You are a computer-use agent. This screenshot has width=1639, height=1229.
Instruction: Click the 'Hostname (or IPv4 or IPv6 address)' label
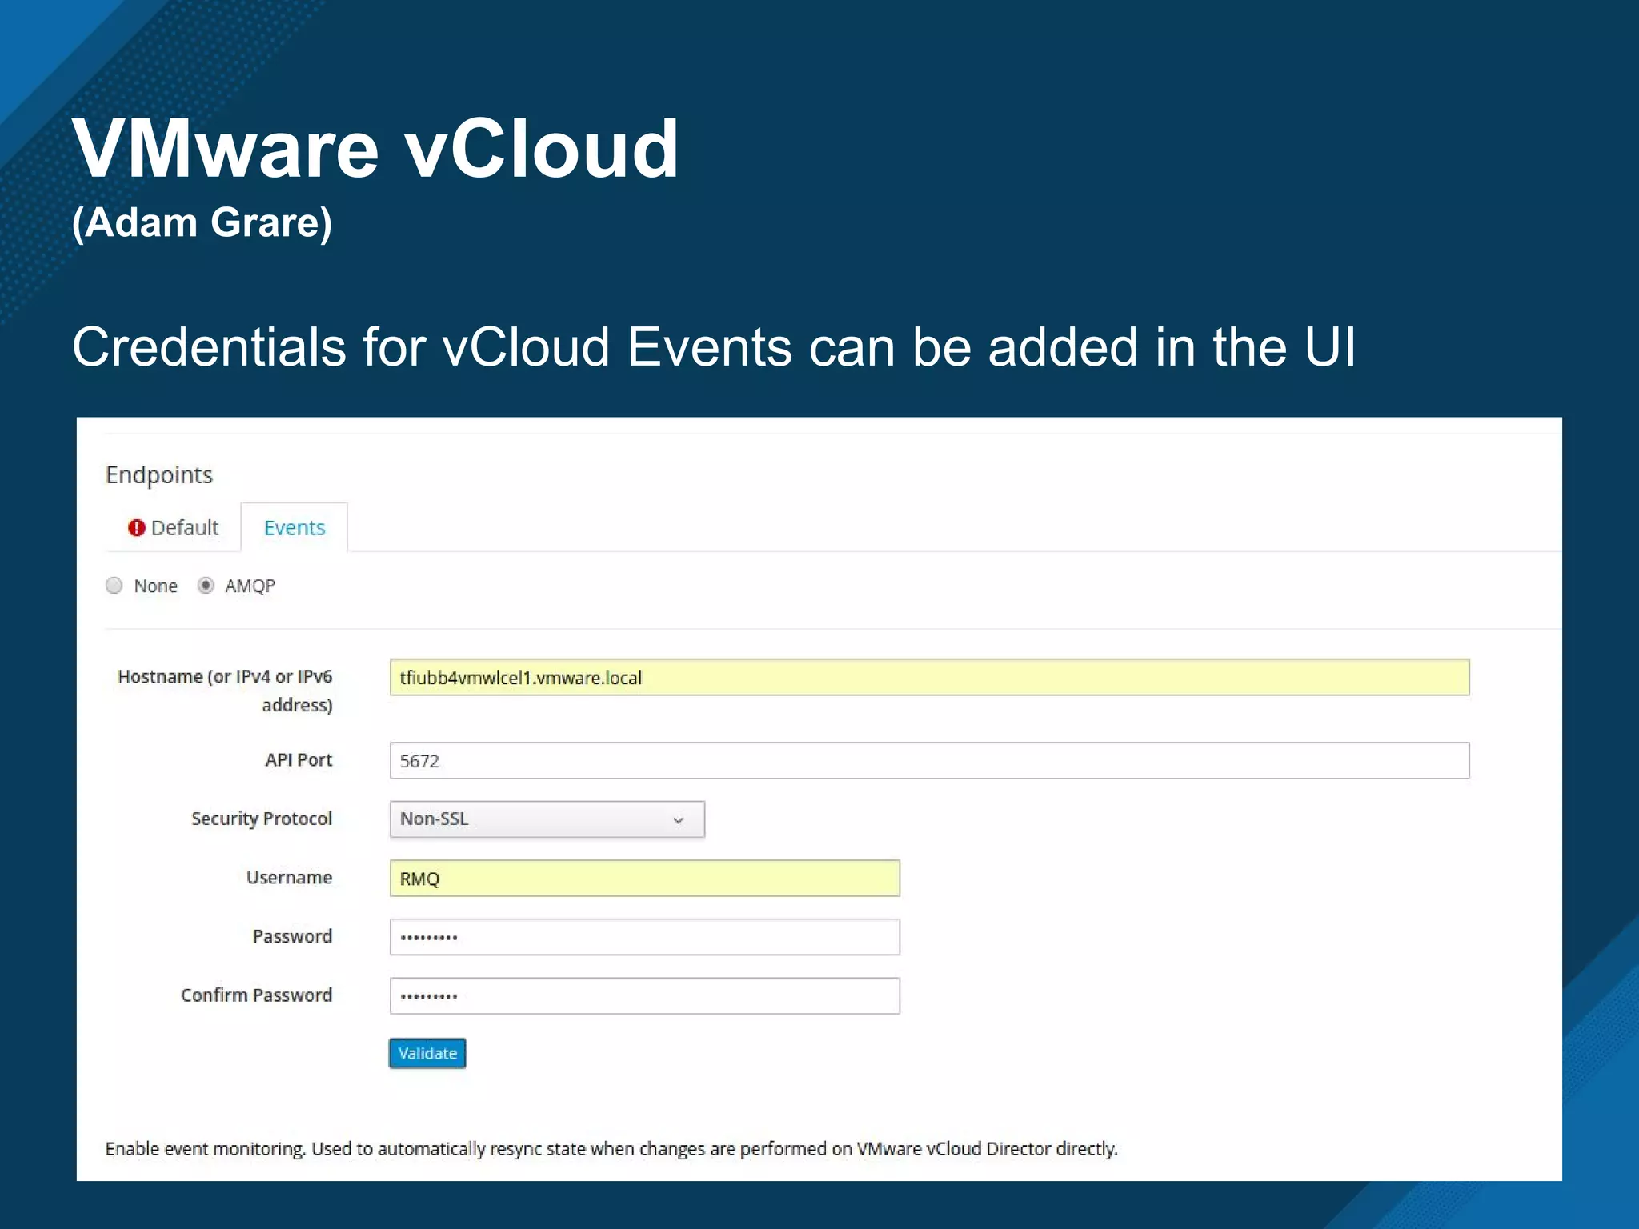click(x=225, y=691)
